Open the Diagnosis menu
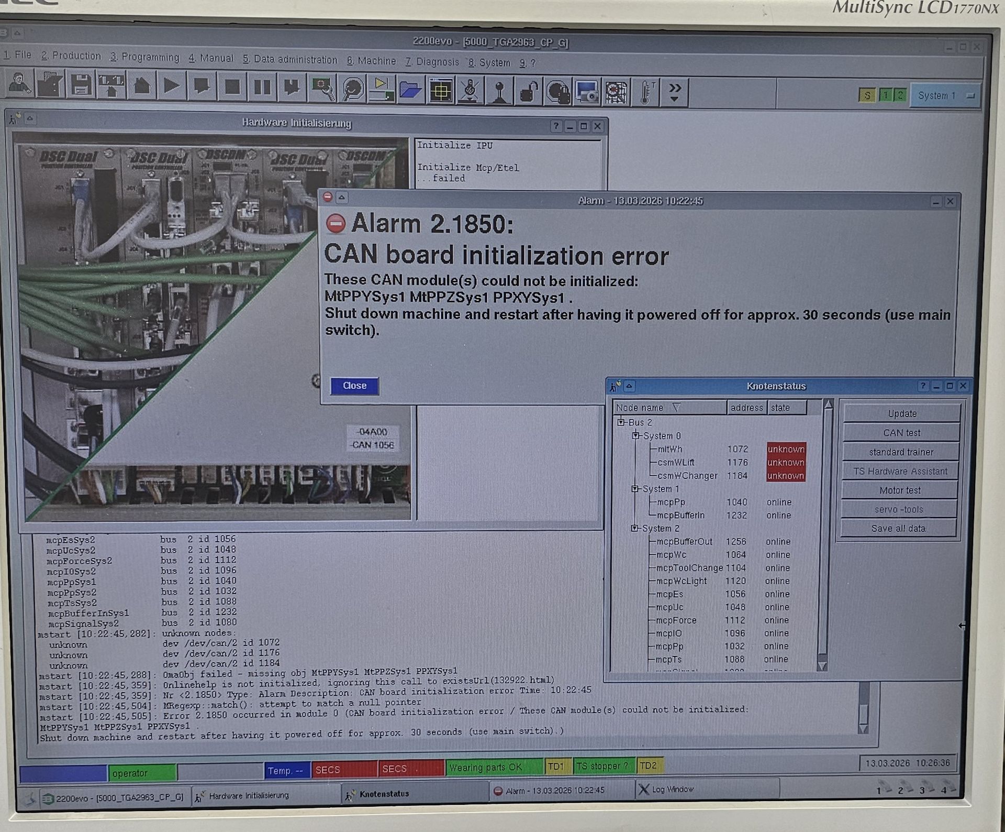The height and width of the screenshot is (832, 1005). tap(432, 62)
